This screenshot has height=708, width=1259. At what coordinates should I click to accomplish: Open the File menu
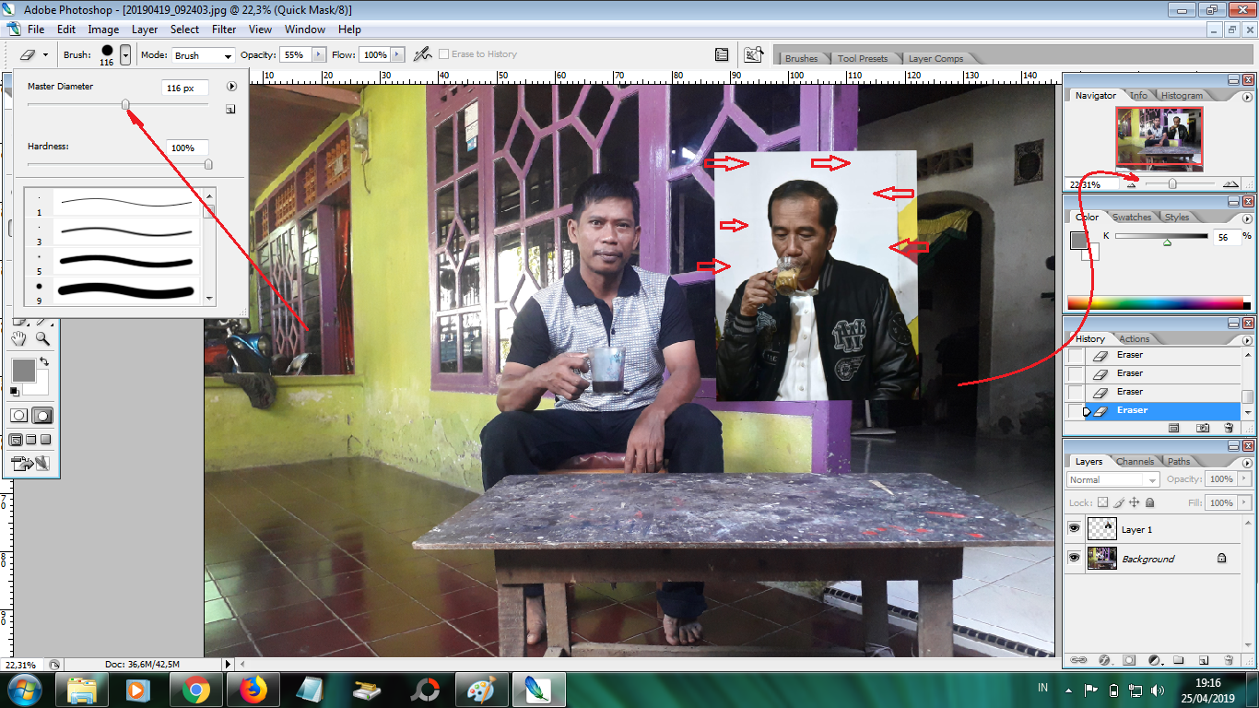(x=36, y=29)
